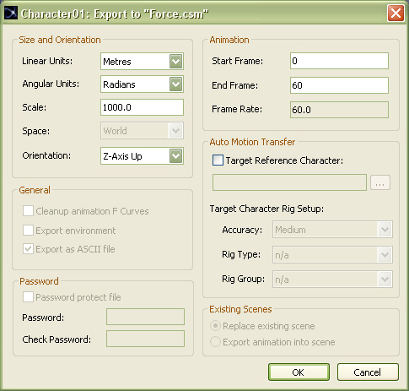Enable Password protect file checkbox

tap(28, 296)
